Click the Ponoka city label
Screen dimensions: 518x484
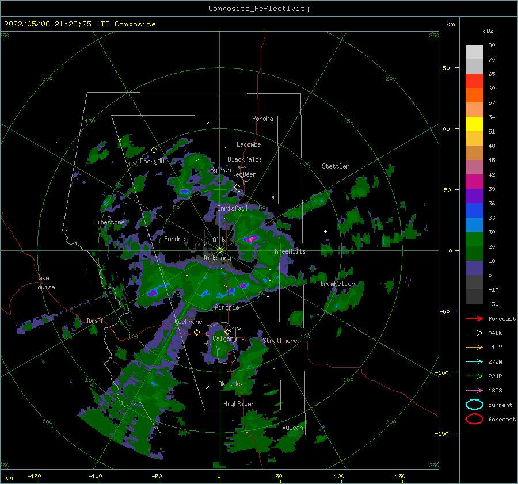pos(262,119)
